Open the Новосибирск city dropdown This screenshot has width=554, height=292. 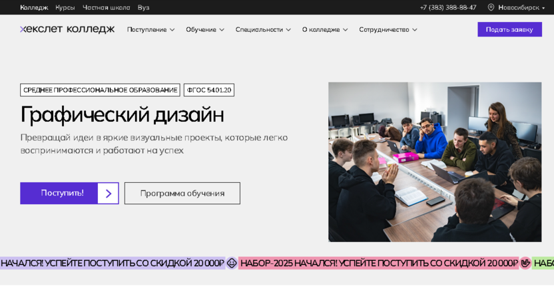(x=521, y=7)
